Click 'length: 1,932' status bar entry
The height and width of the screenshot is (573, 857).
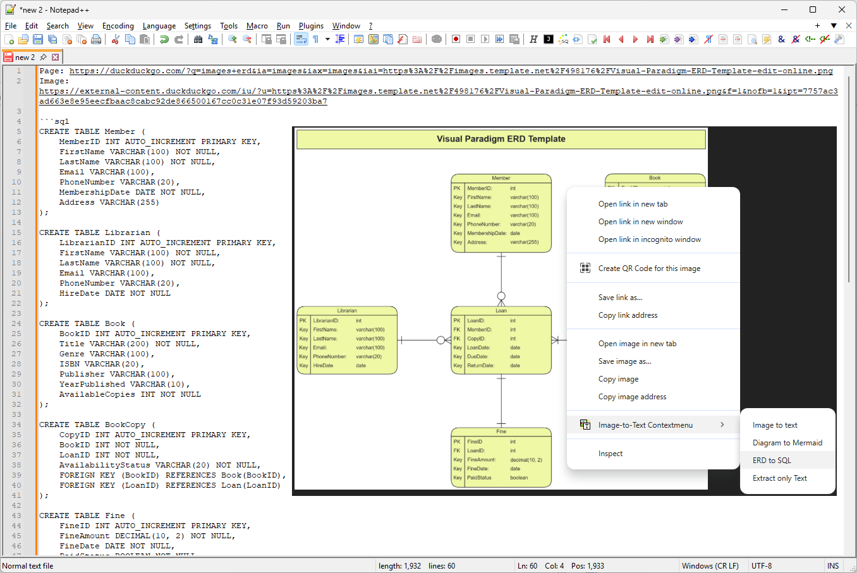[399, 566]
